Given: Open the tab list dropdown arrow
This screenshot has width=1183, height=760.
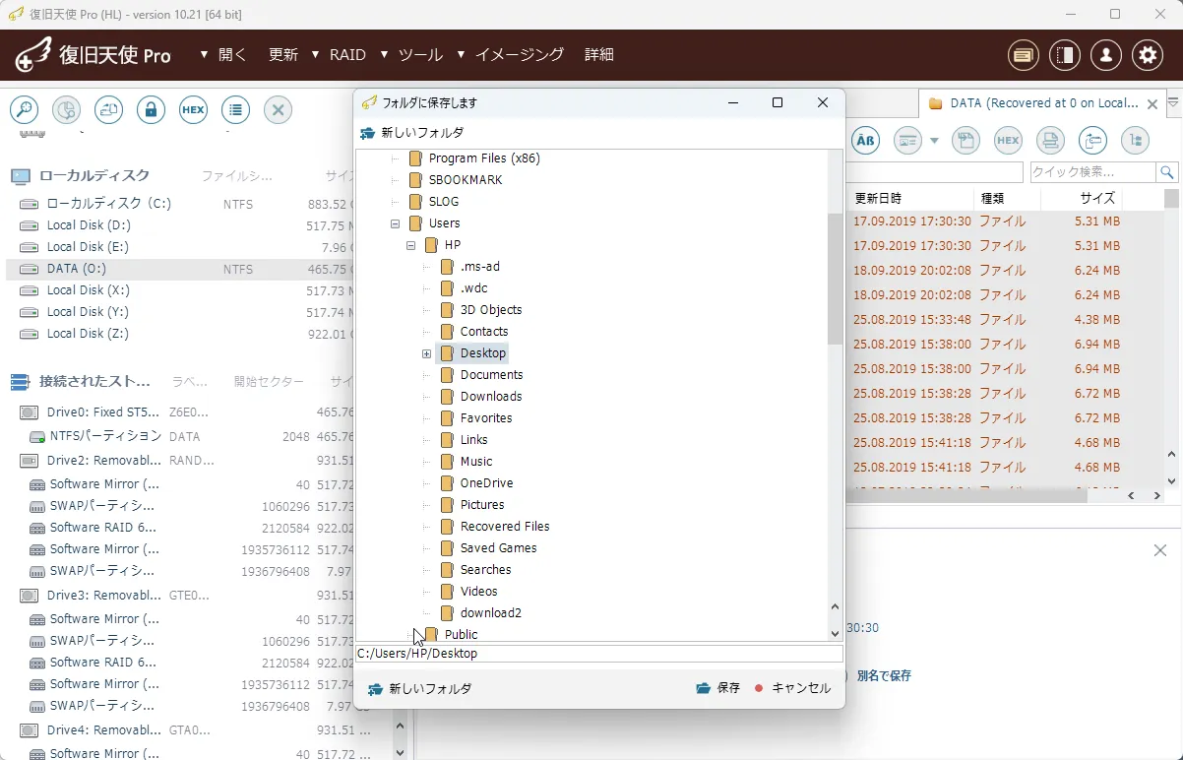Looking at the screenshot, I should click(x=1173, y=102).
